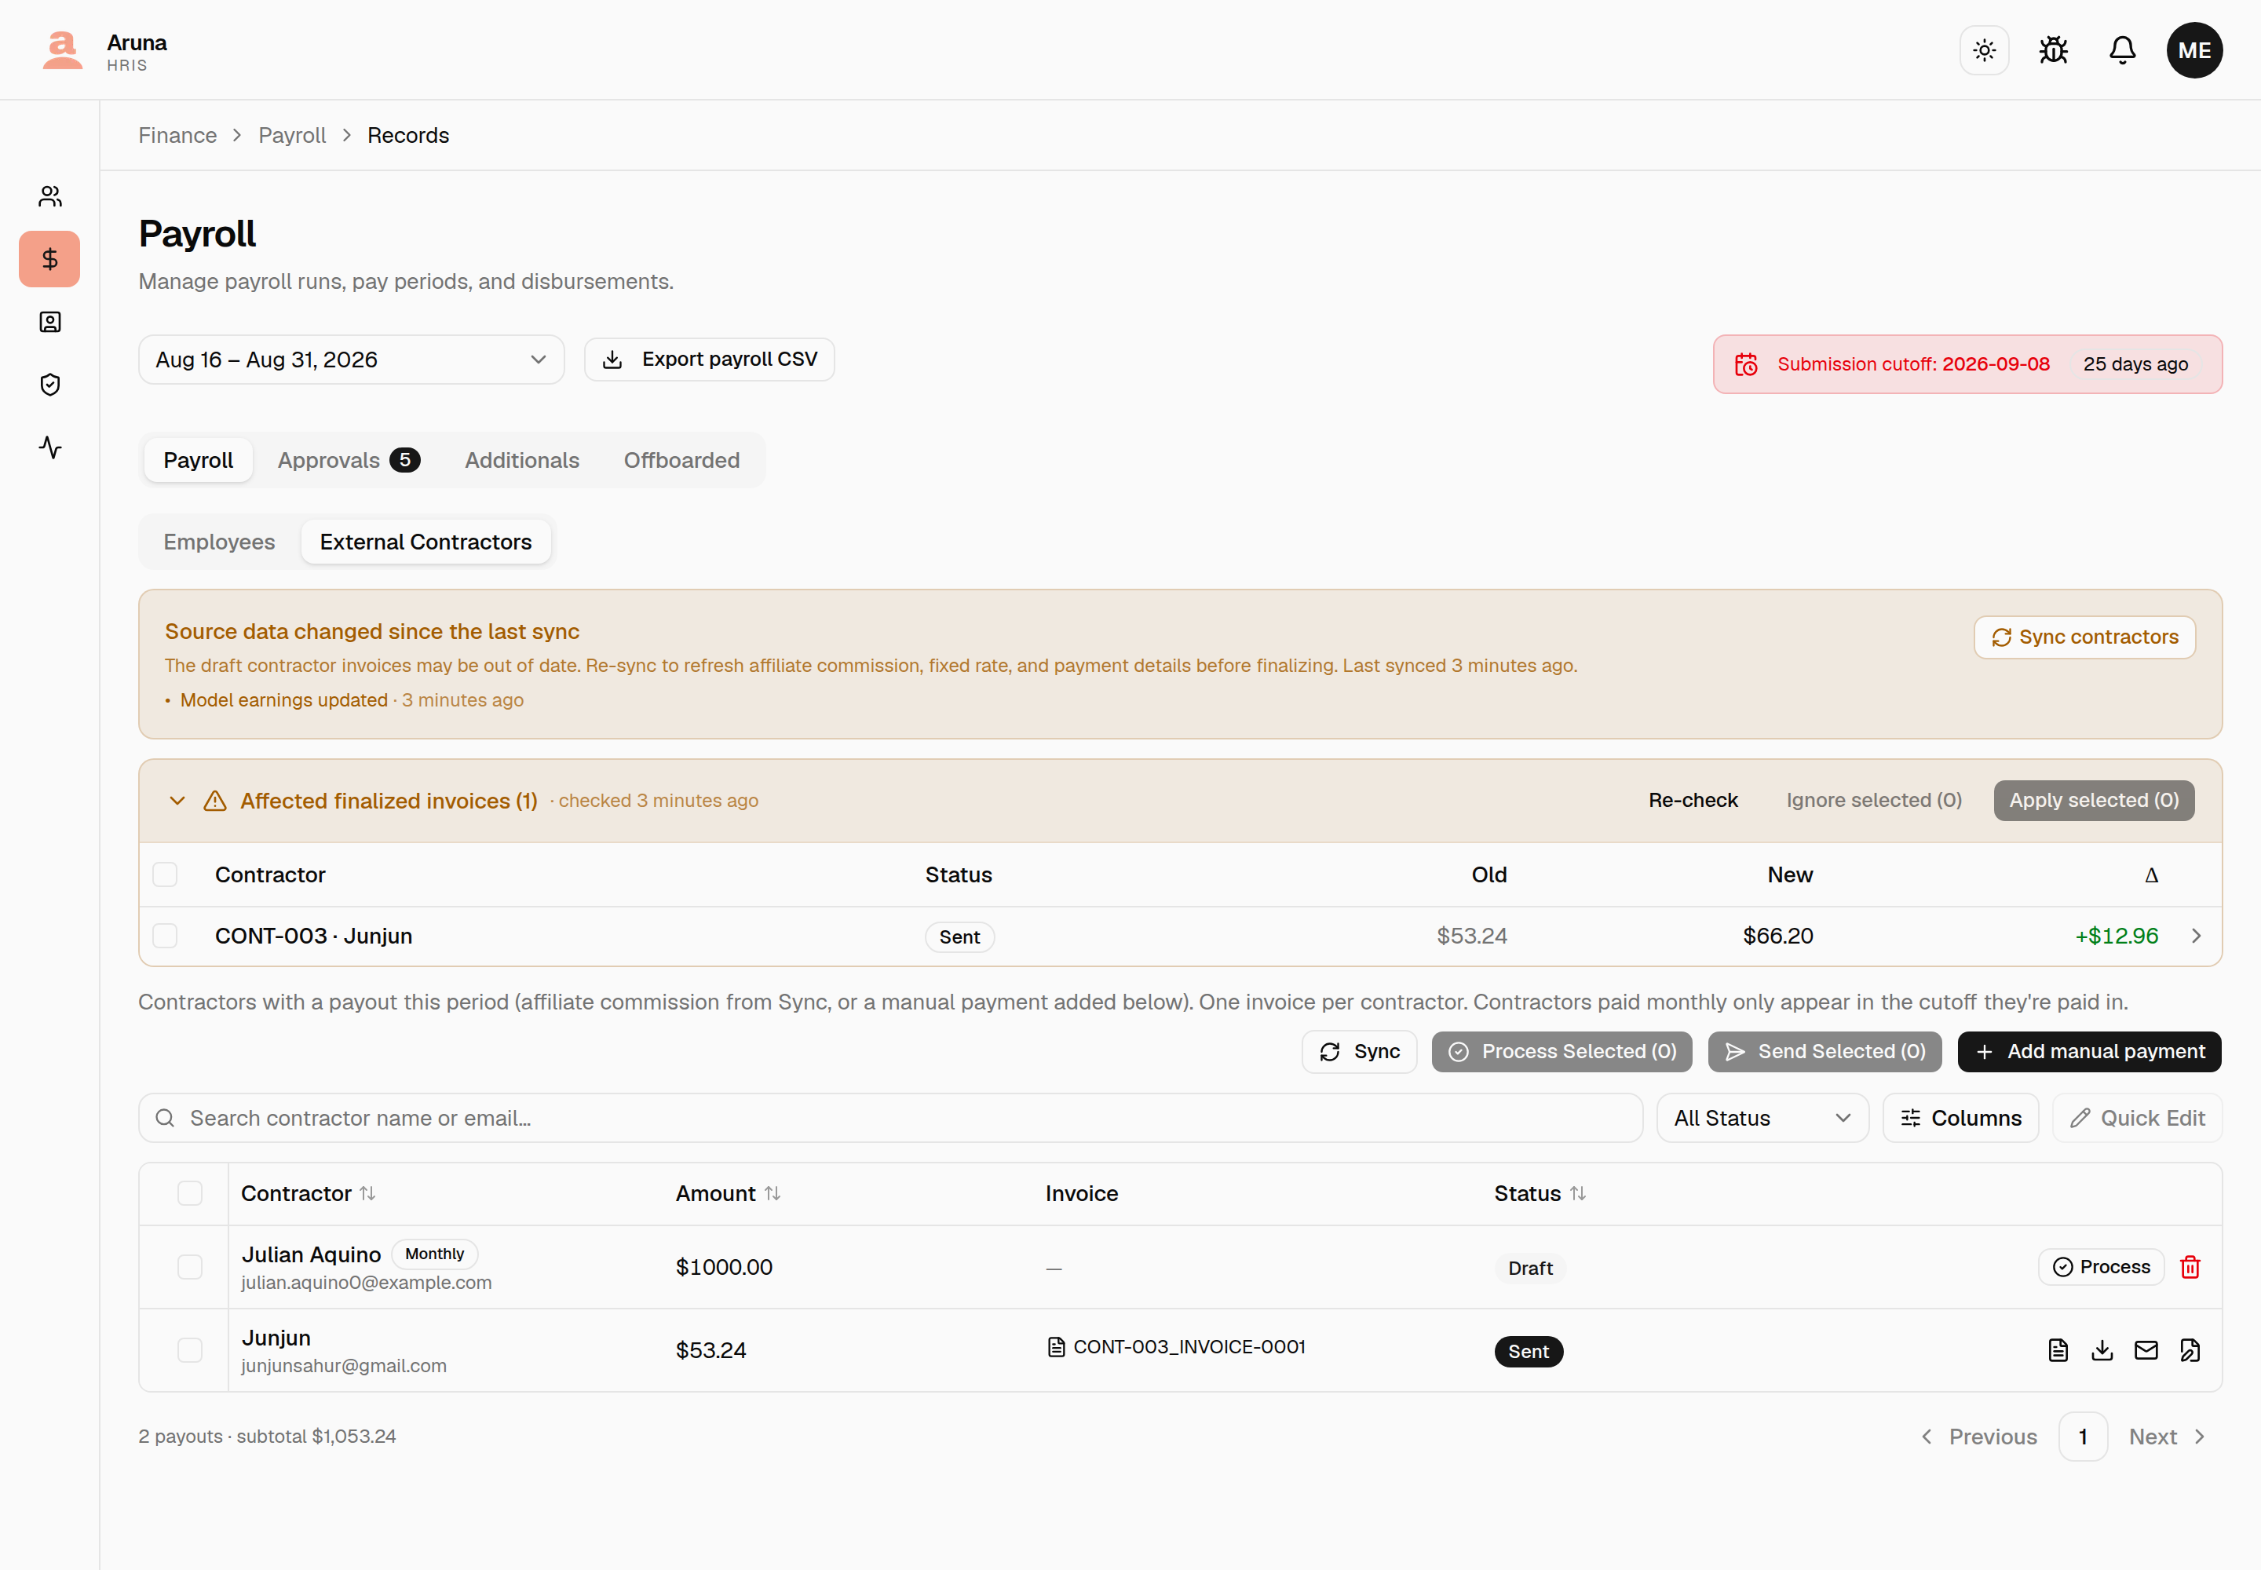The image size is (2261, 1570).
Task: Click the search magnifier icon
Action: tap(166, 1118)
